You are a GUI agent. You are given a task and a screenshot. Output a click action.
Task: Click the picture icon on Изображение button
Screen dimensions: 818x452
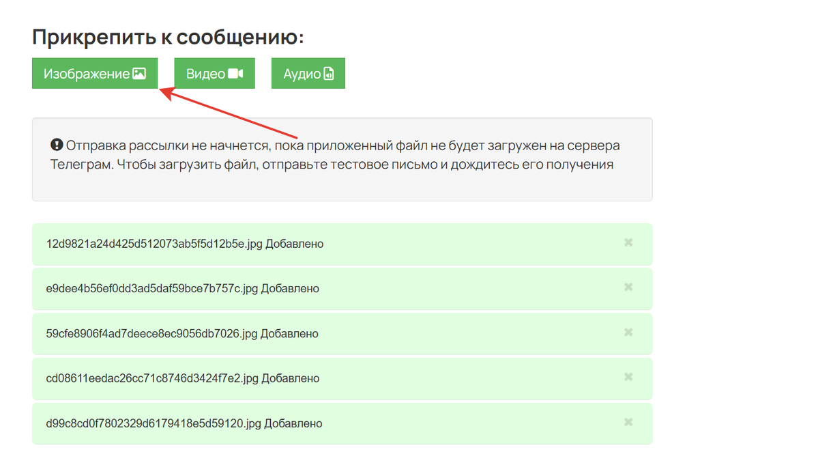point(139,74)
